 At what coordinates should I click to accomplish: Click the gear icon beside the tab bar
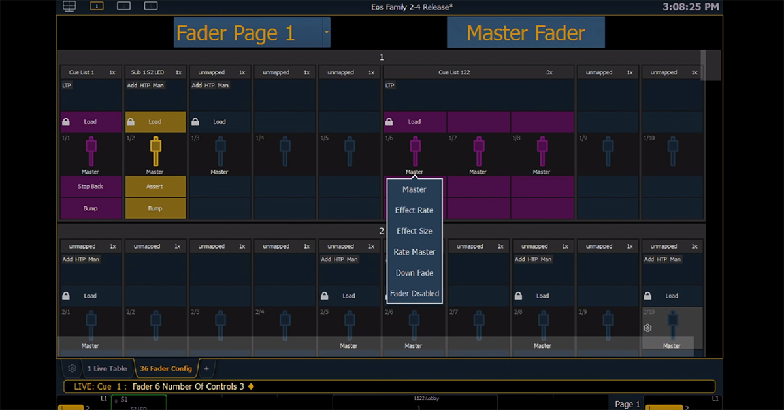72,368
